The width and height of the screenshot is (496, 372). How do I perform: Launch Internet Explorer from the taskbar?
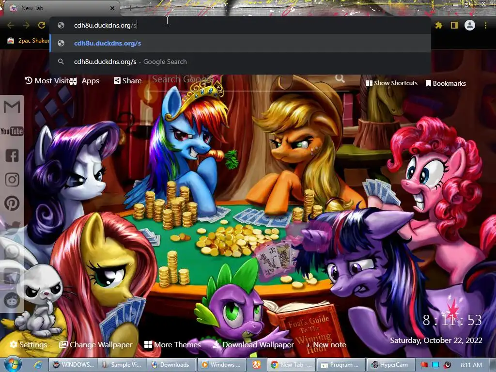click(38, 365)
